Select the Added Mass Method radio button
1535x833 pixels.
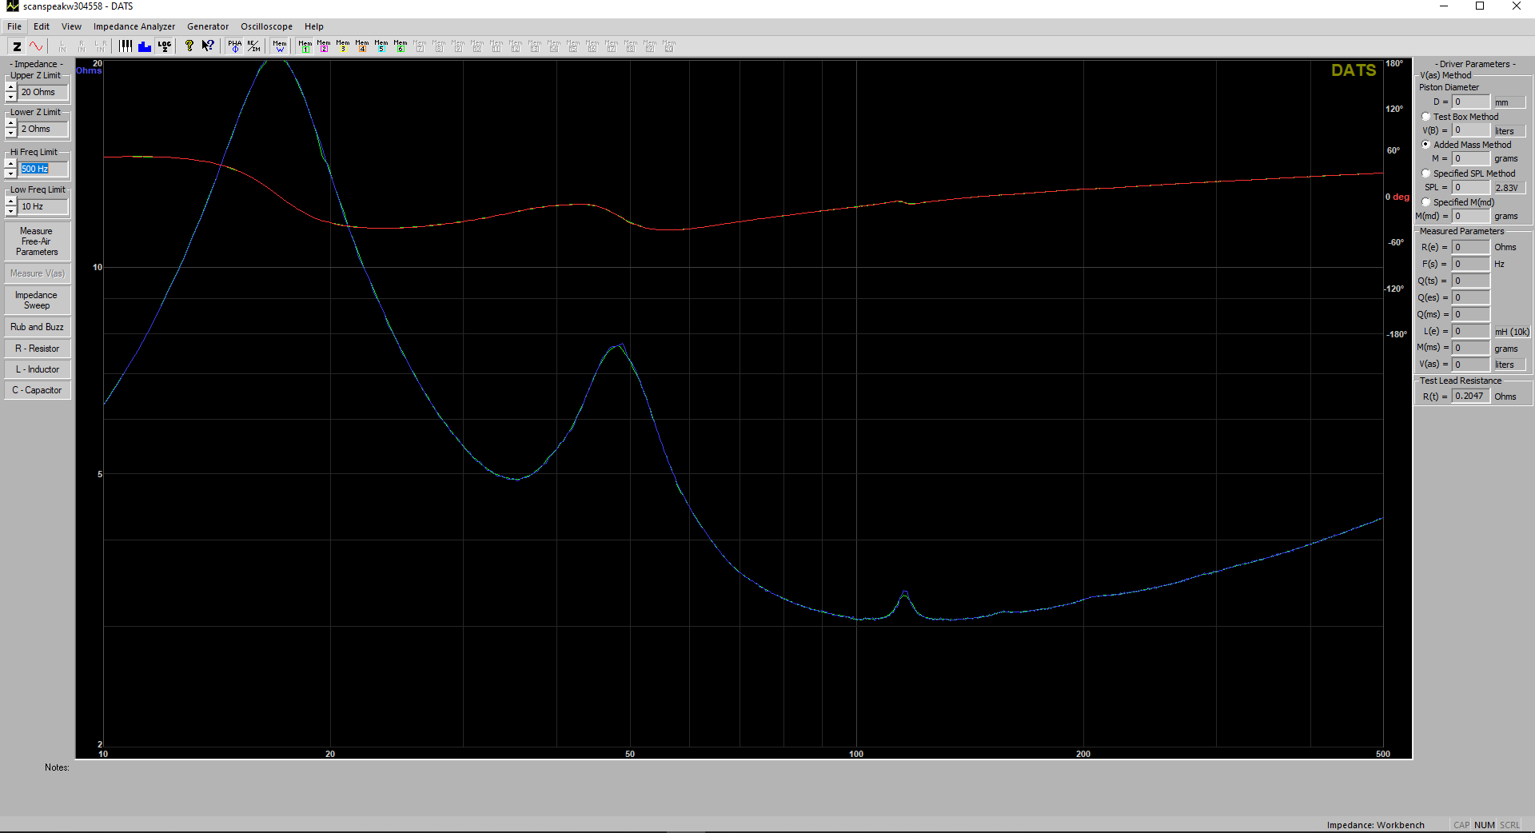[x=1425, y=145]
